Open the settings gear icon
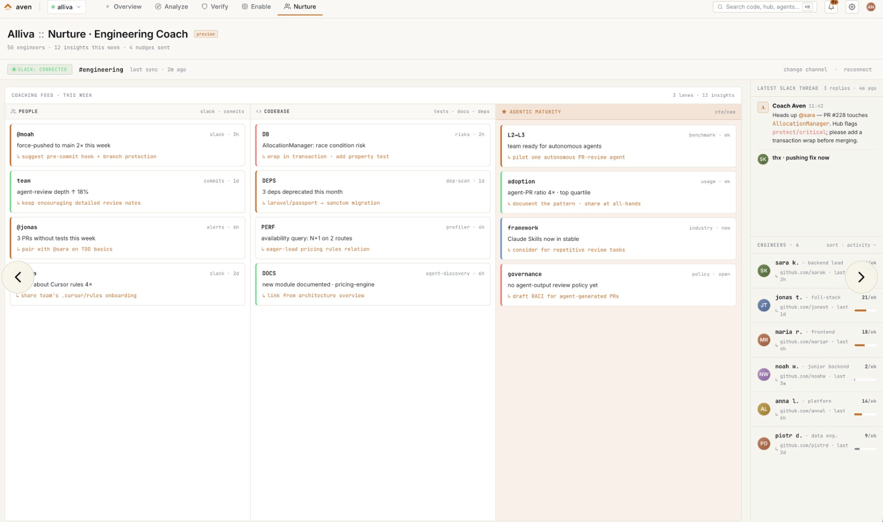 [x=852, y=7]
